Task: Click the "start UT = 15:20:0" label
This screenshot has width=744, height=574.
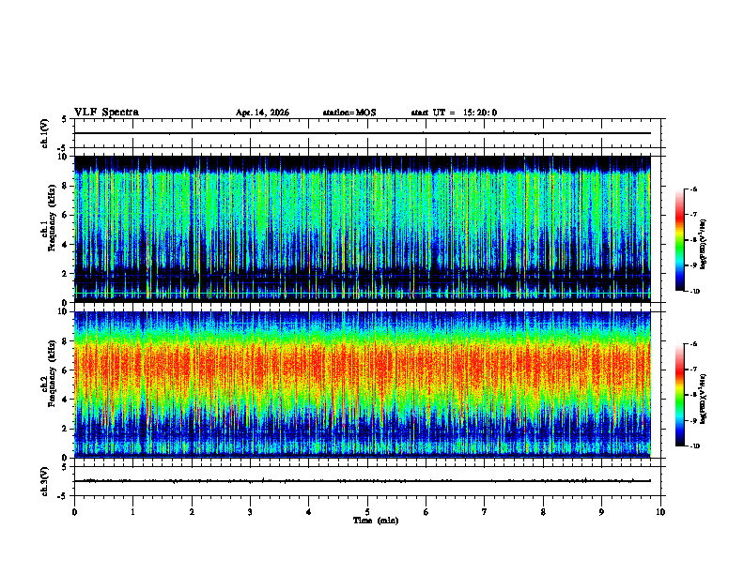Action: [454, 113]
